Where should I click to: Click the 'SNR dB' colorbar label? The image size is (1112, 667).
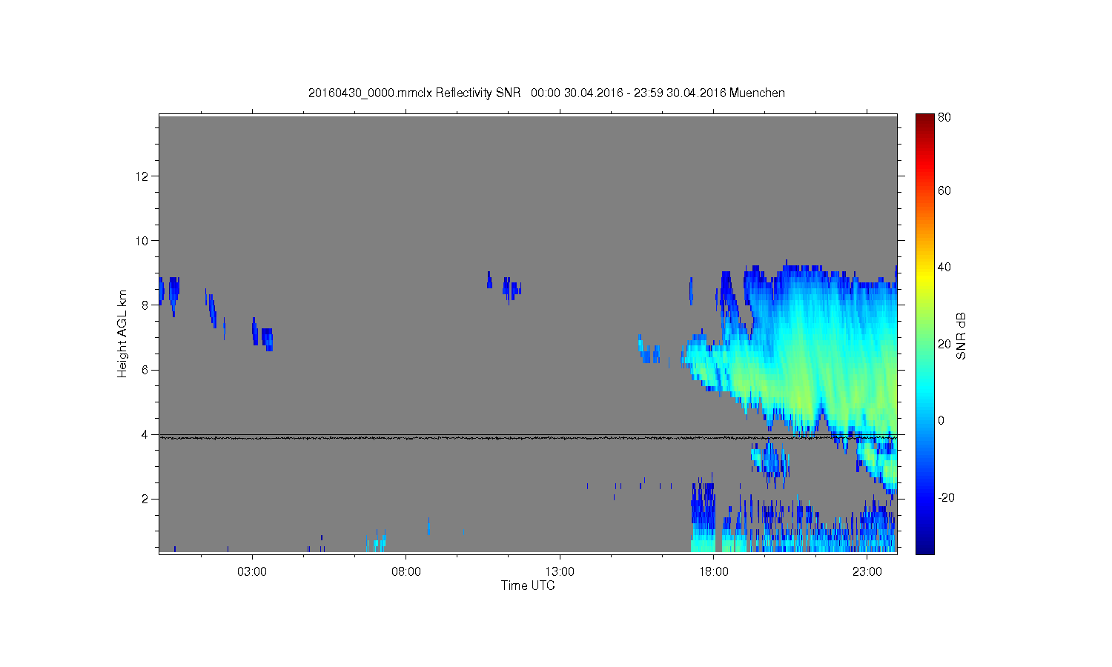pos(961,336)
